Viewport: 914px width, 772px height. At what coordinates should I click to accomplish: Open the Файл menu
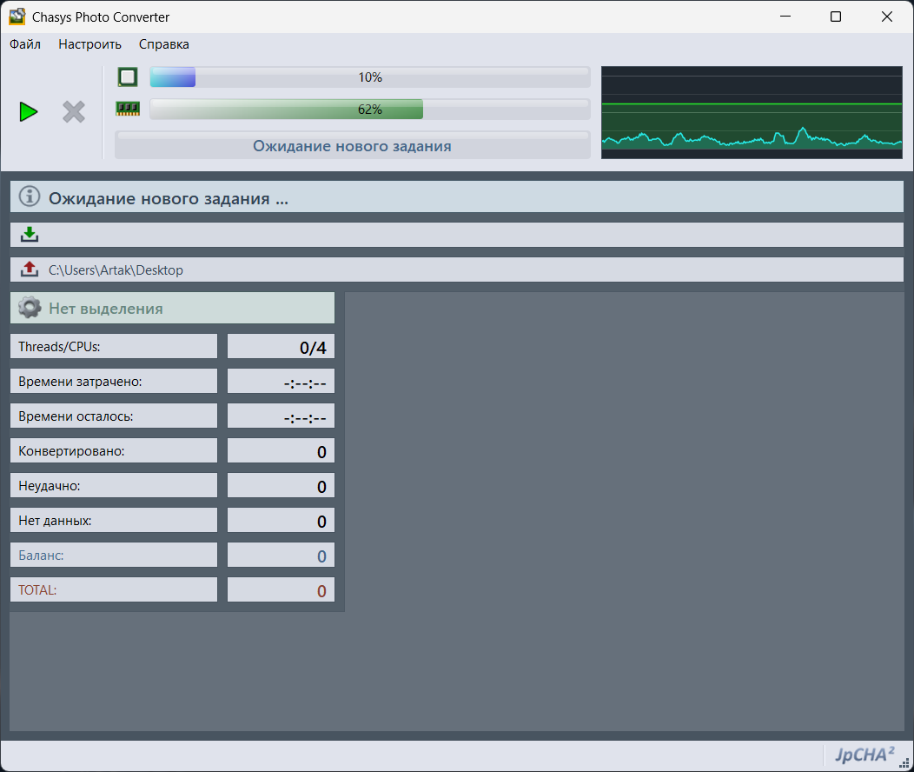[25, 44]
